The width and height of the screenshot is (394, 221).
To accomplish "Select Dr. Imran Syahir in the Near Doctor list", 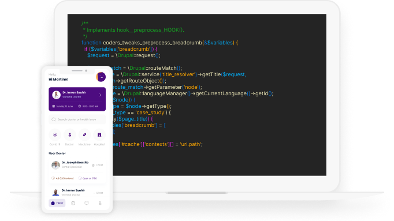I will pyautogui.click(x=73, y=190).
